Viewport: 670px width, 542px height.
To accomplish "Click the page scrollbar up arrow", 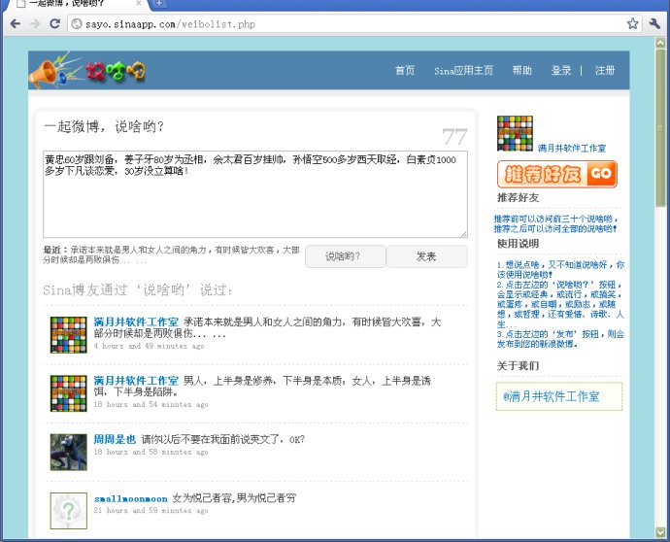I will [x=660, y=43].
